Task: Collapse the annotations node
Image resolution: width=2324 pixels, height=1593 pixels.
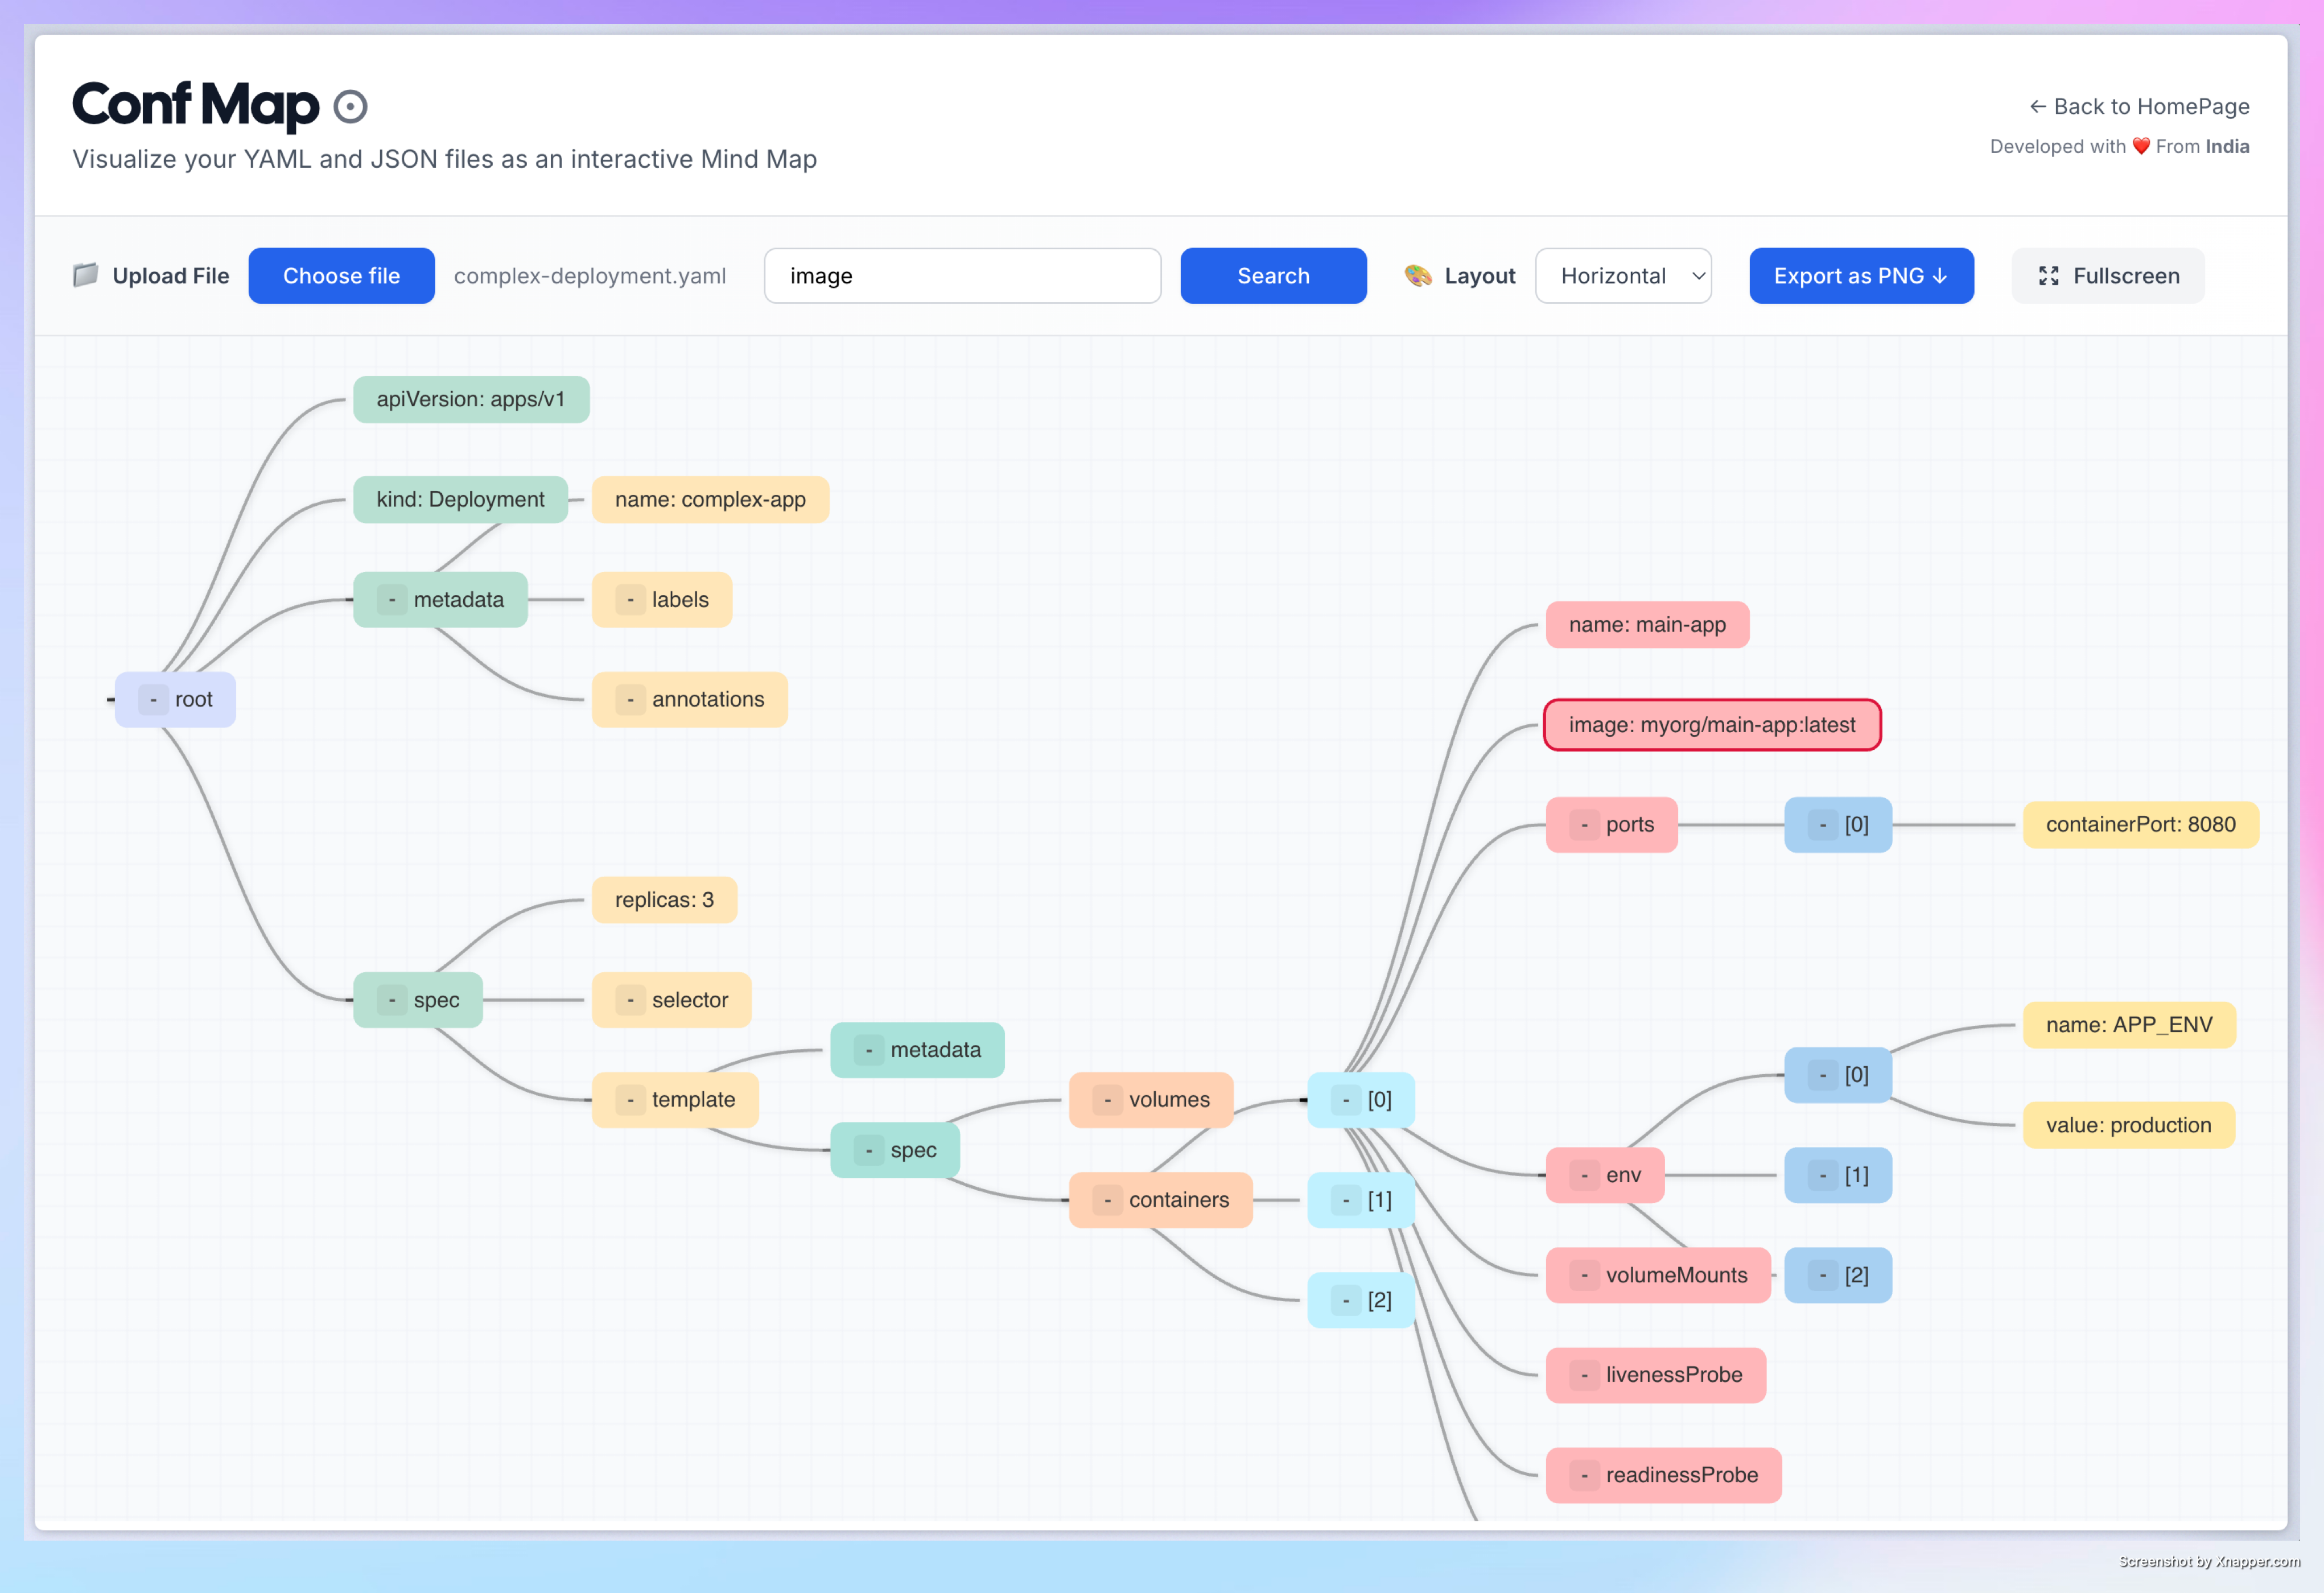Action: pos(630,700)
